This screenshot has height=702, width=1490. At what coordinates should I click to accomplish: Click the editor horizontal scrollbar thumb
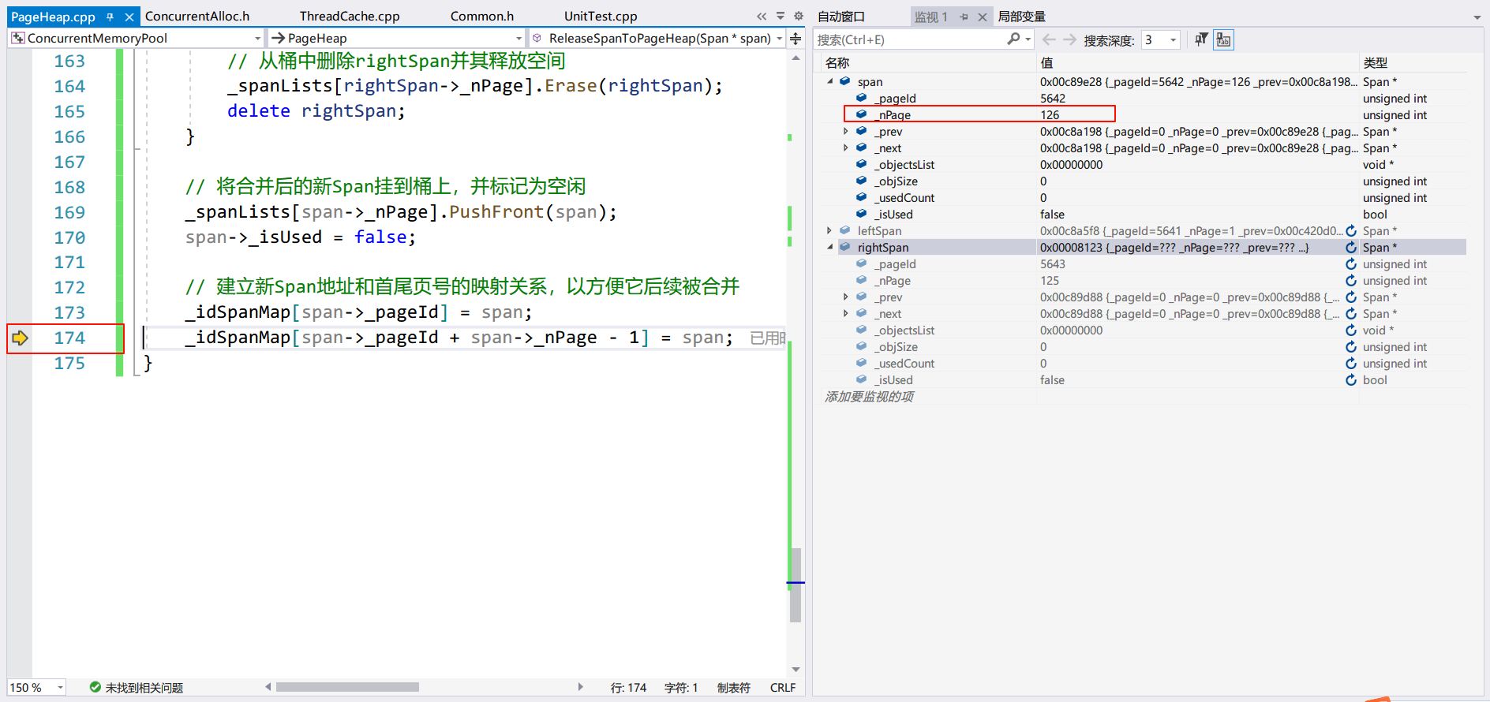coord(347,687)
